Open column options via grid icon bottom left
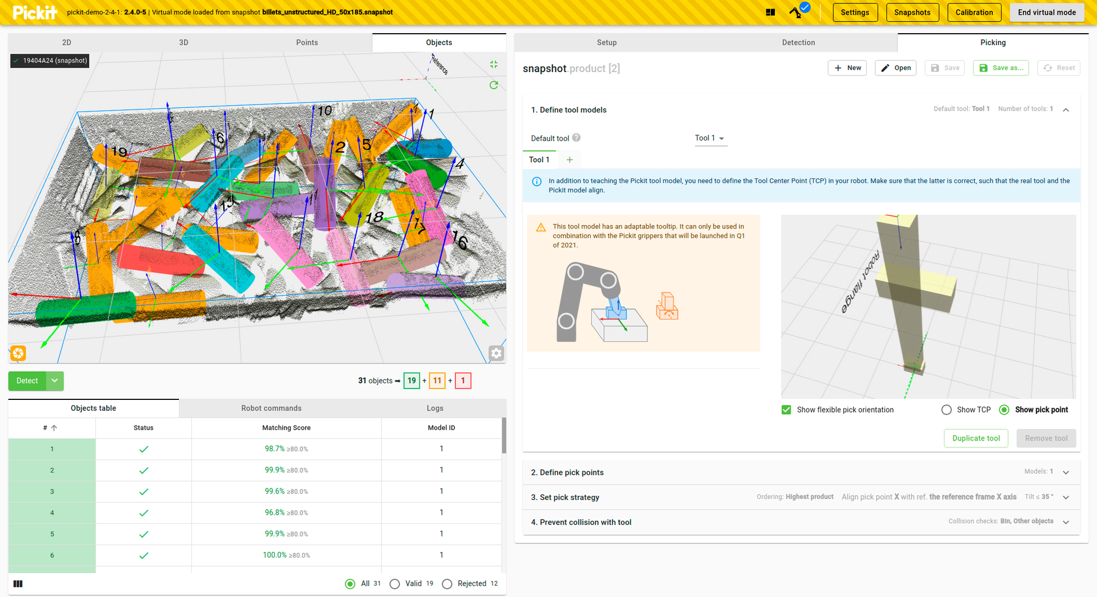Viewport: 1097px width, 597px height. [18, 583]
